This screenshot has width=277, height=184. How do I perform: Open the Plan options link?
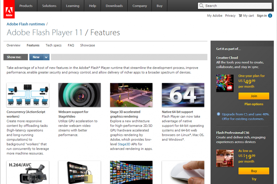254,104
